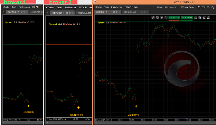Screen dimensions: 216x125
Task: Open FIX API menu in broker 2 window
Action: [x=83, y=8]
